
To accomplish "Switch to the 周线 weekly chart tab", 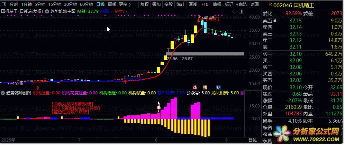I will tap(112, 4).
